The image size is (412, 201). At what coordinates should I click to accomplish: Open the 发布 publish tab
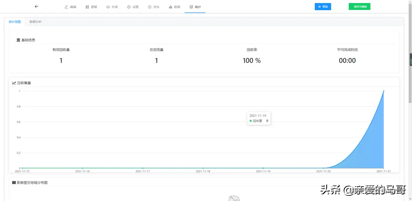153,7
